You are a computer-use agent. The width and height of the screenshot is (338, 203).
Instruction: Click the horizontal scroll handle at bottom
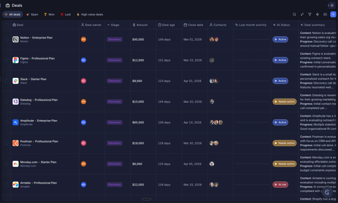click(x=147, y=199)
